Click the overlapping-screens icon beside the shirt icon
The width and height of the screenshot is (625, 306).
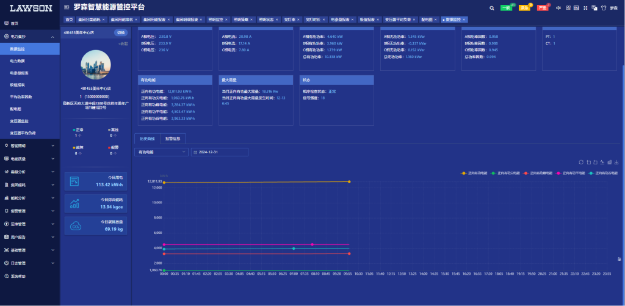pos(594,7)
